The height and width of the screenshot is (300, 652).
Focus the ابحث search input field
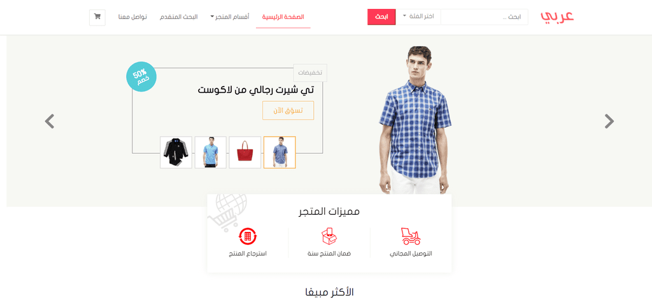point(485,17)
